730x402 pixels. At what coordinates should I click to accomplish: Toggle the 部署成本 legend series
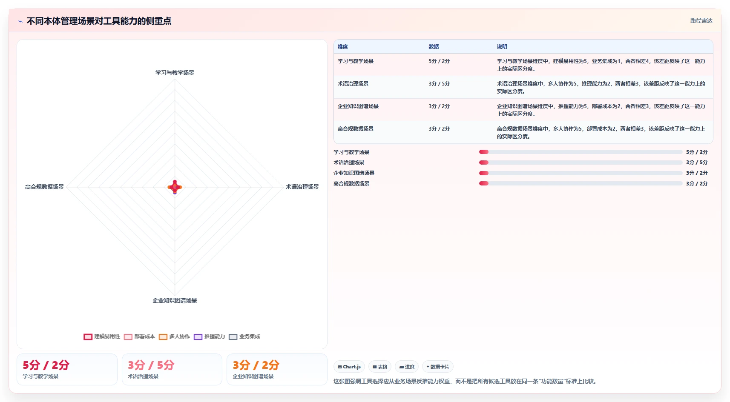pyautogui.click(x=139, y=336)
